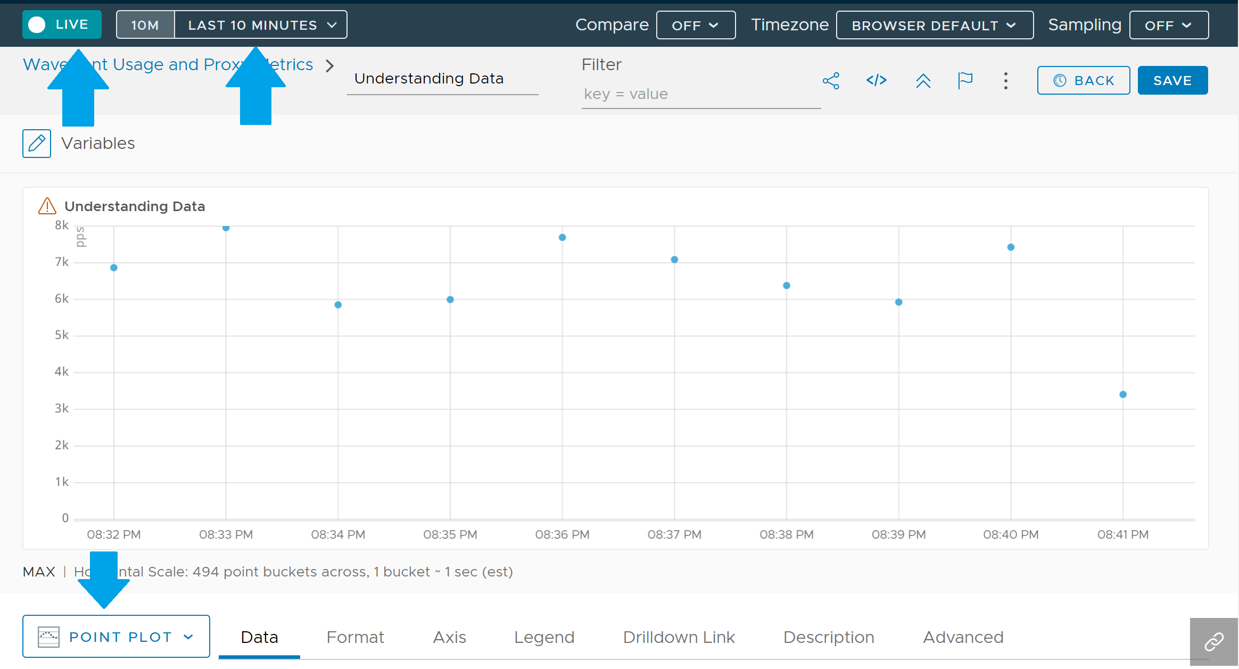Open the Point Plot chart type dropdown

(116, 637)
